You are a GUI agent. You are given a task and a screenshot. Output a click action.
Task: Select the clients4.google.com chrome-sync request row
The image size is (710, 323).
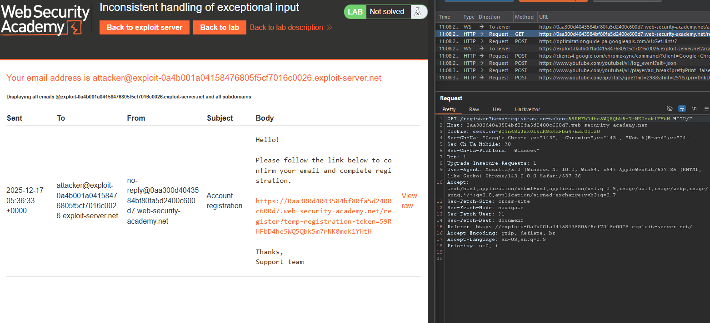pyautogui.click(x=573, y=56)
